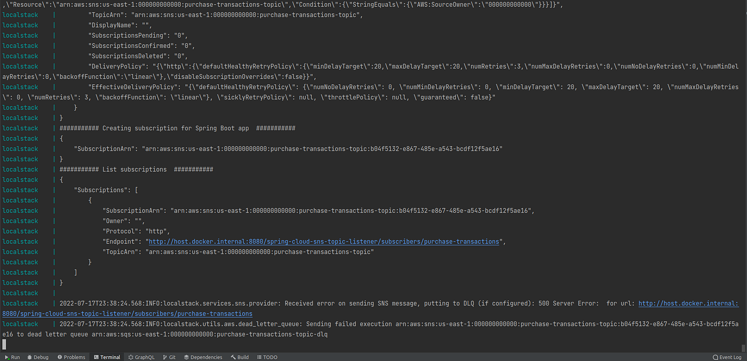Click the "Subscriptions": [ line
Image resolution: width=747 pixels, height=361 pixels.
[106, 190]
